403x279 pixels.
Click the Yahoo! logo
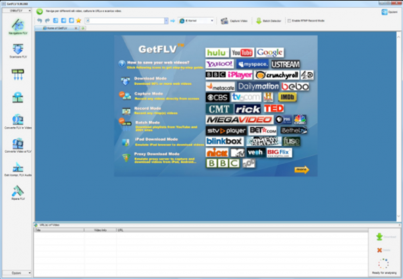(219, 64)
